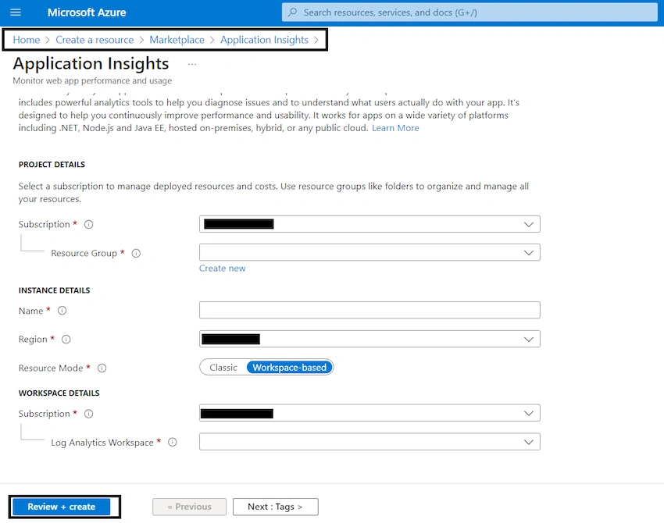Go to Home breadcrumb
This screenshot has height=523, width=664.
[x=27, y=40]
